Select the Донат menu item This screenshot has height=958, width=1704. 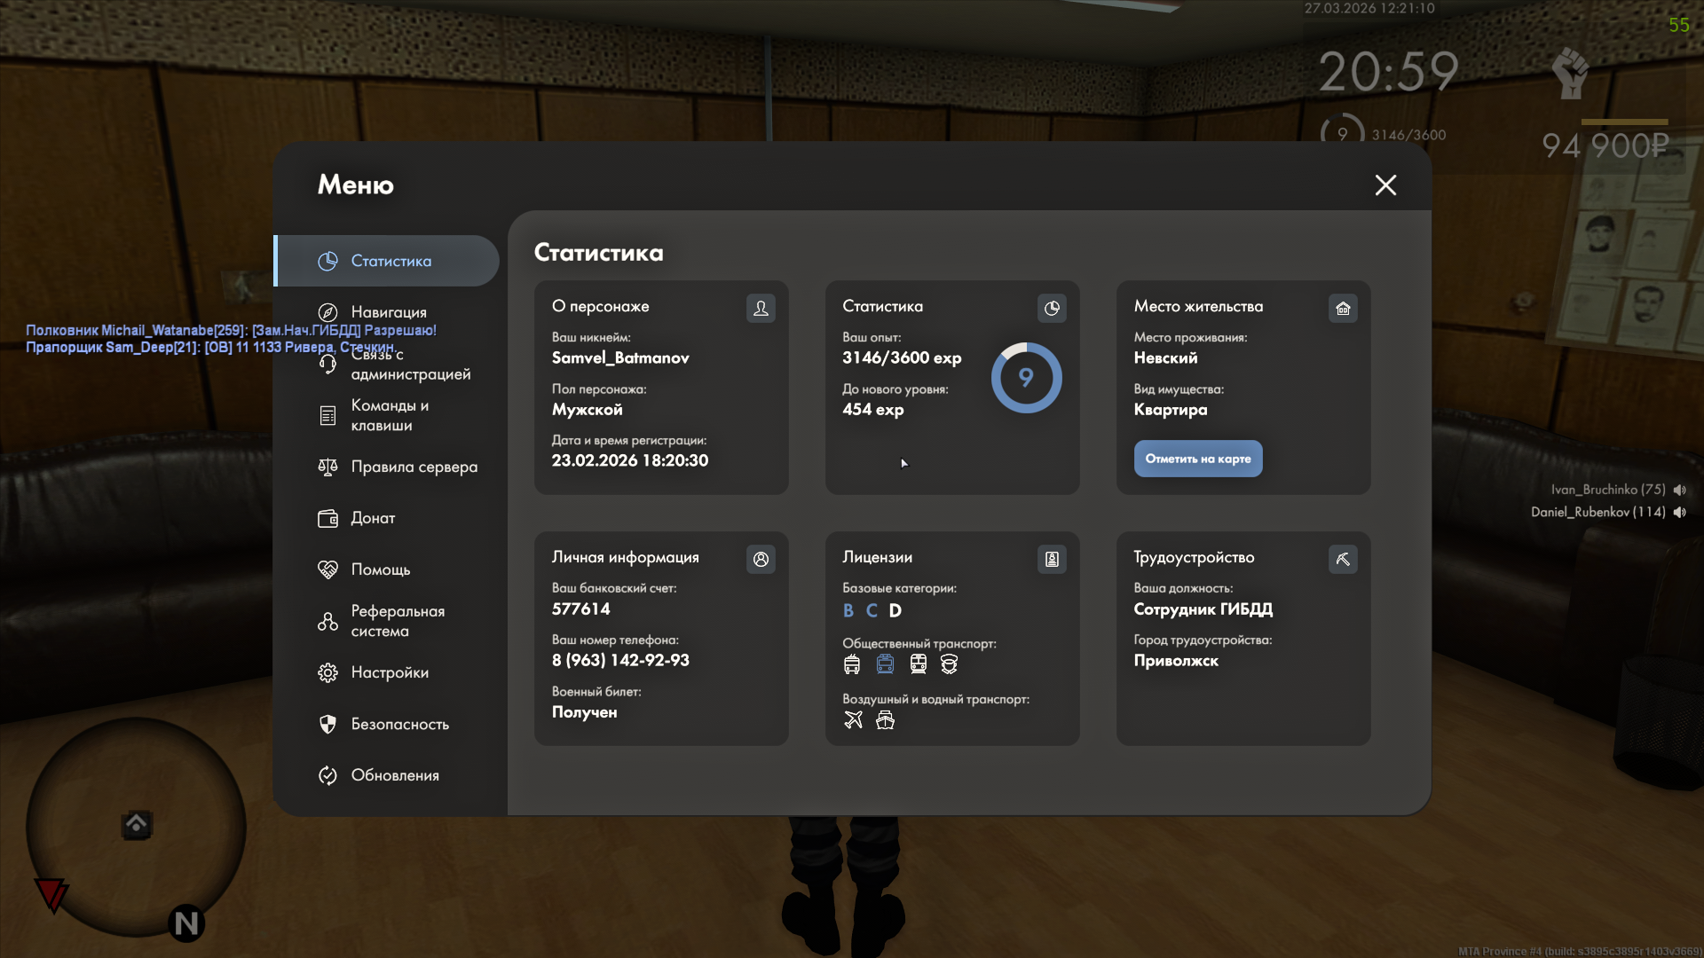(x=373, y=518)
